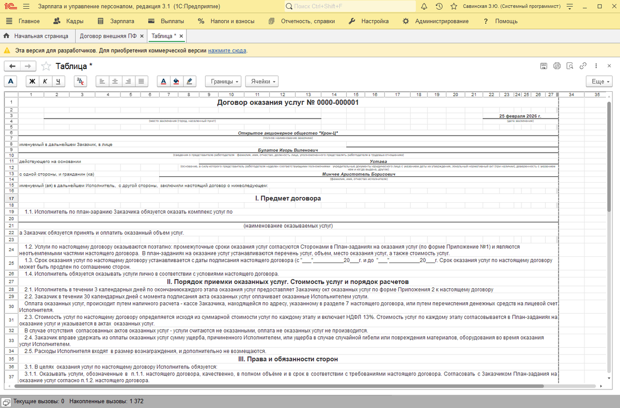Select column header 10
620x408 pixels.
point(231,95)
